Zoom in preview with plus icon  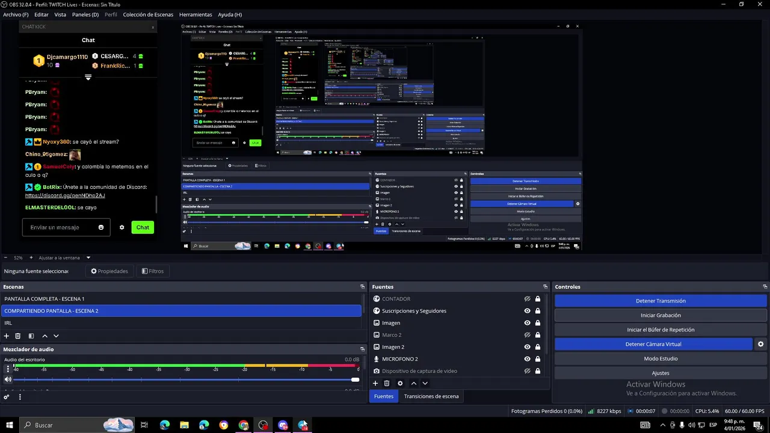coord(31,257)
